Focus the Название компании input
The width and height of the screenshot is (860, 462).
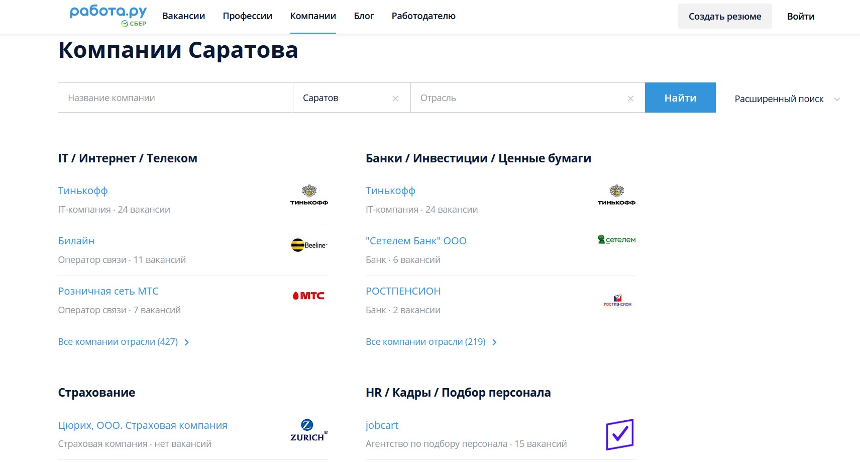pyautogui.click(x=175, y=98)
